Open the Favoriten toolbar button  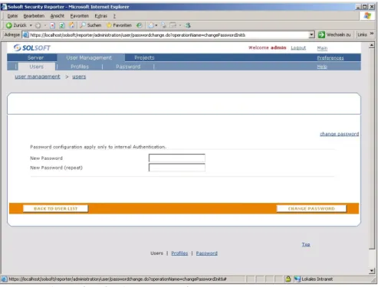pos(119,25)
